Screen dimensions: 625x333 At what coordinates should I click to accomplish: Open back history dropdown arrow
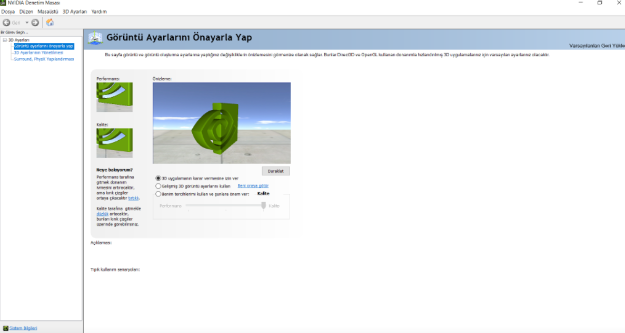point(27,23)
